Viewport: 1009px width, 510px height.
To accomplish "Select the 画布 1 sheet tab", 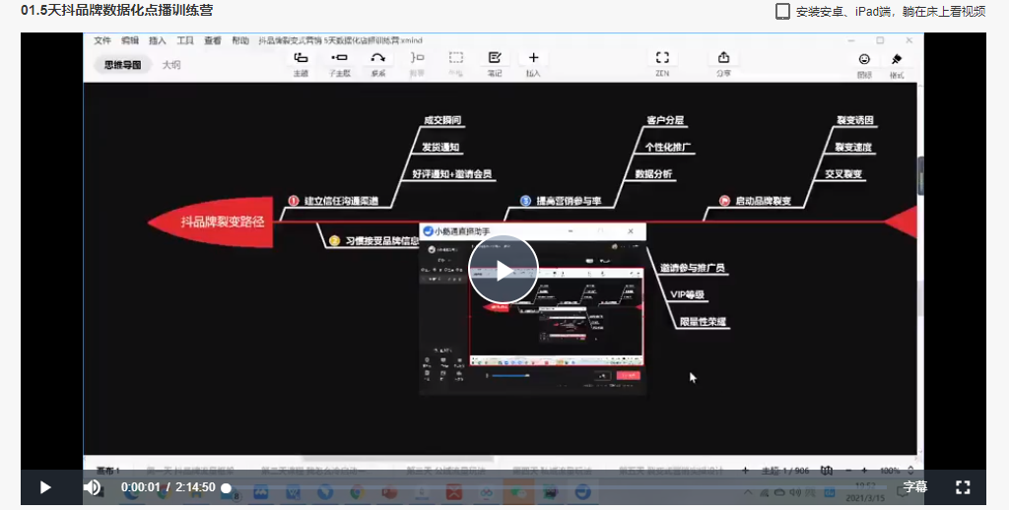I will pyautogui.click(x=108, y=471).
